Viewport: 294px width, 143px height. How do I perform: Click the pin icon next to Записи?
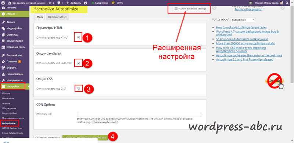point(3,22)
